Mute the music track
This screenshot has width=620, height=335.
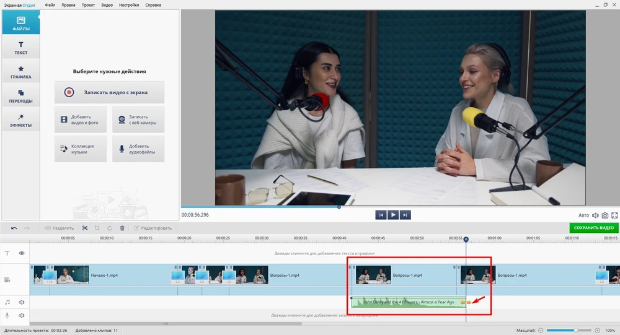coord(22,302)
